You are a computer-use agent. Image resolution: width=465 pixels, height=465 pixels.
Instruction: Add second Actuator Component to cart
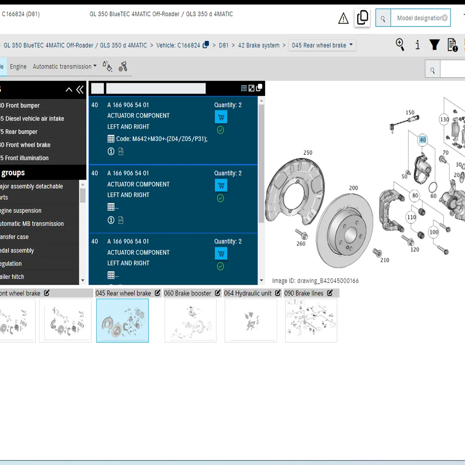coord(221,186)
